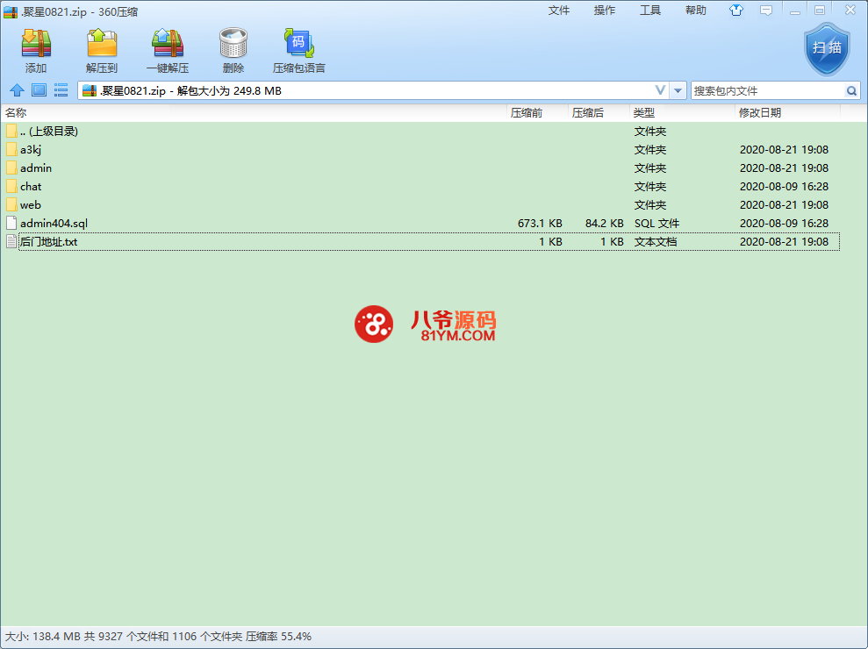Click the 扫描 (Scan) shield button
The height and width of the screenshot is (649, 868).
click(x=827, y=49)
